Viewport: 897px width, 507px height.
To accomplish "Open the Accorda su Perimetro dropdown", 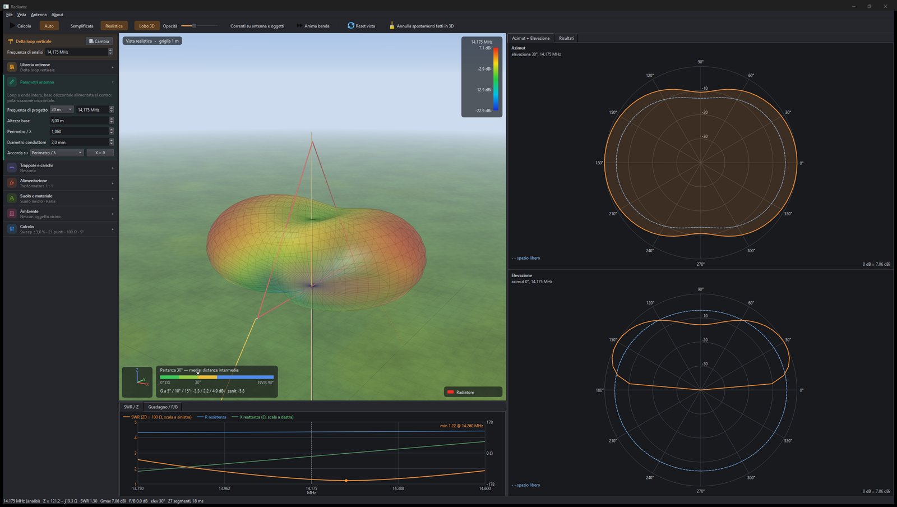I will click(x=57, y=153).
